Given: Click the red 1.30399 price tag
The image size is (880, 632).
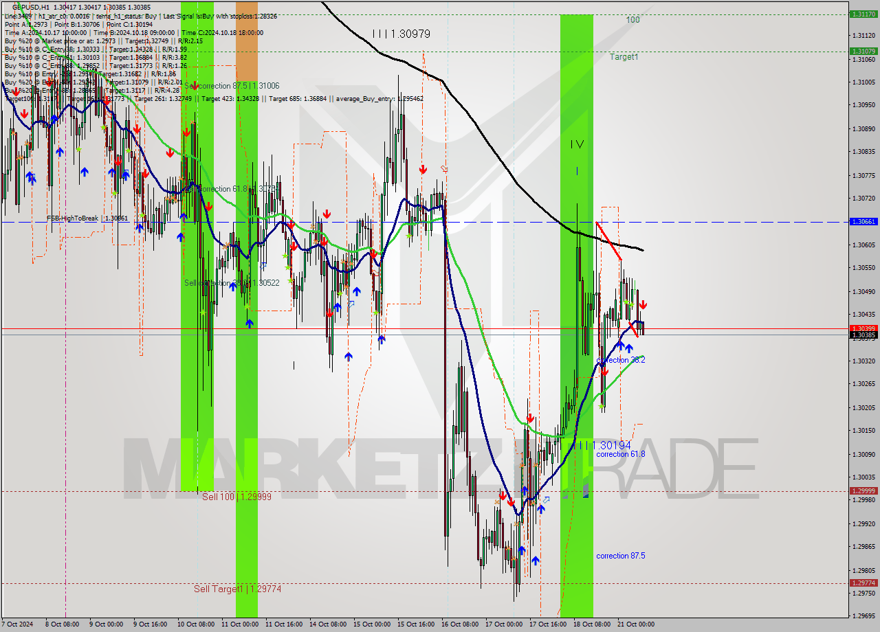Looking at the screenshot, I should click(x=863, y=329).
